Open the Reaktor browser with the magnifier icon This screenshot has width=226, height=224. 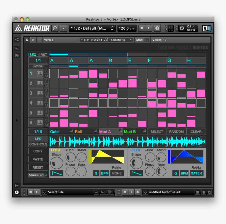[x=55, y=28]
